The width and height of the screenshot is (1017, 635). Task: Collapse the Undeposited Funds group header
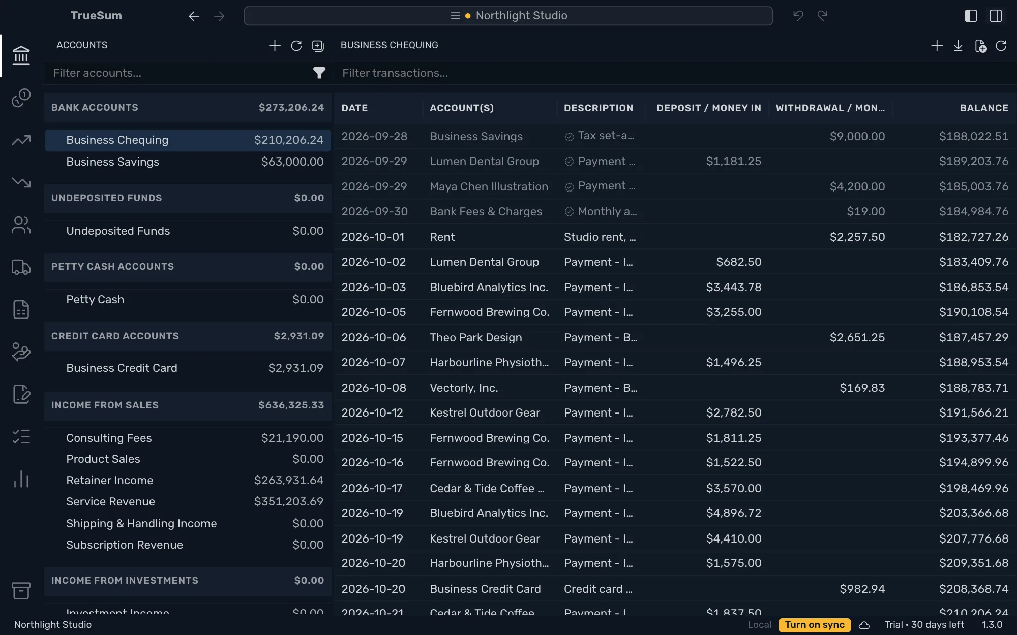188,198
